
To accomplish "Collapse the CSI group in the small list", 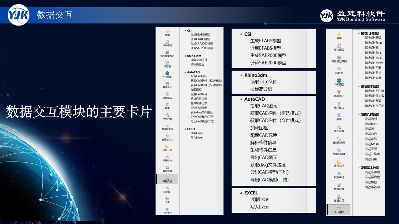I will tap(185, 30).
